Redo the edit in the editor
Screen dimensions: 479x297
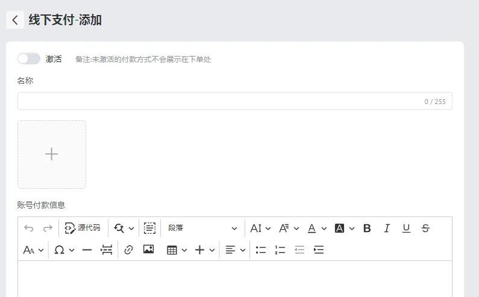click(48, 228)
